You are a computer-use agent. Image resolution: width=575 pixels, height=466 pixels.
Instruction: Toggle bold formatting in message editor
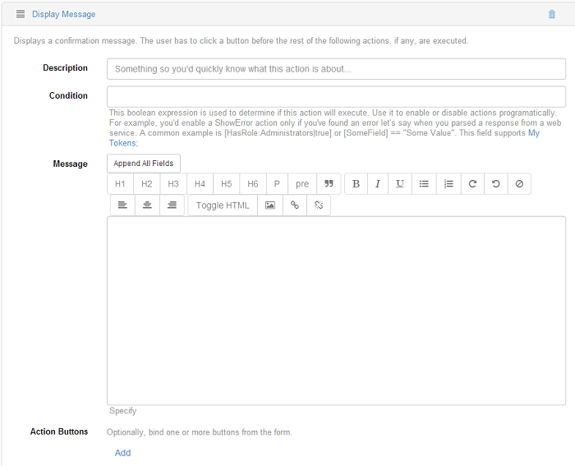point(356,184)
